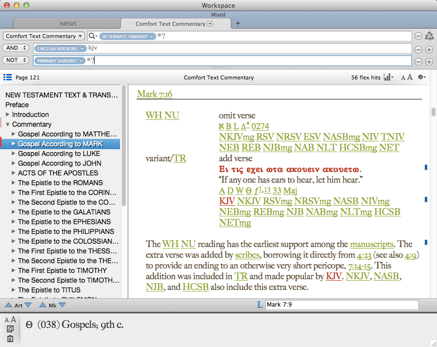This screenshot has width=437, height=347.
Task: Shrink the Instant Details text with its small A
Action: coord(7,320)
